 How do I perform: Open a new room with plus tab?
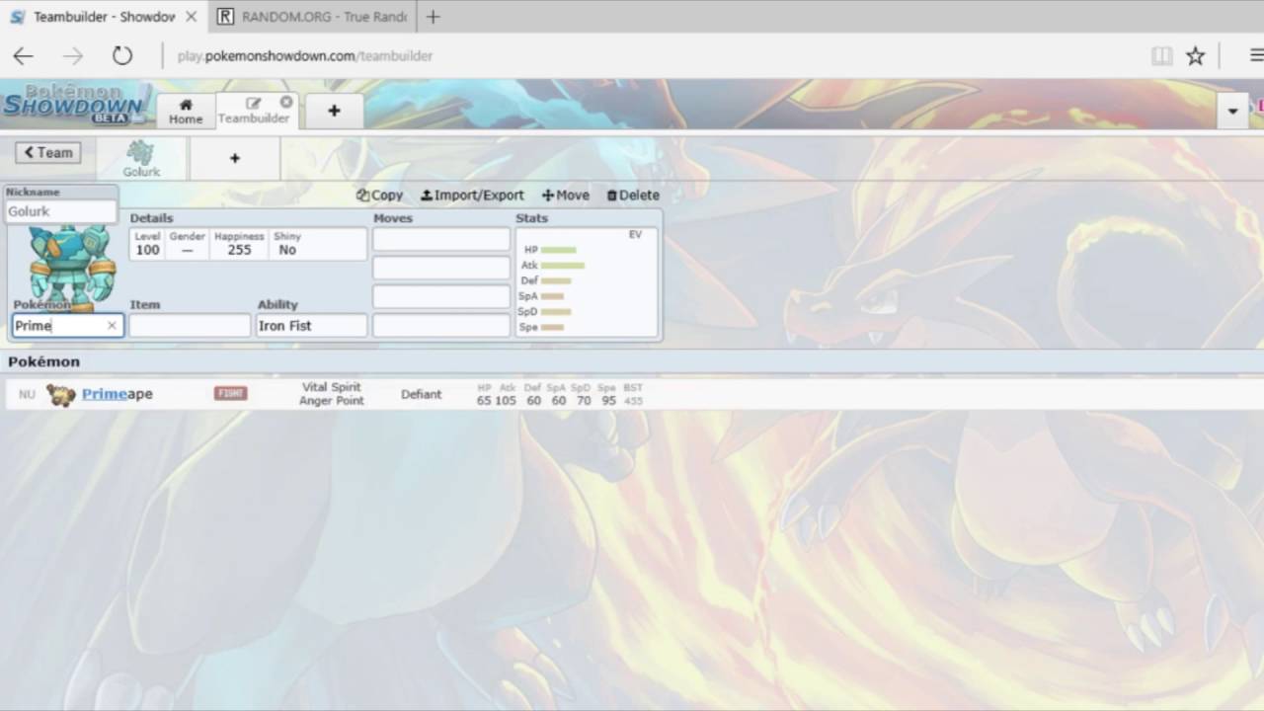(334, 111)
